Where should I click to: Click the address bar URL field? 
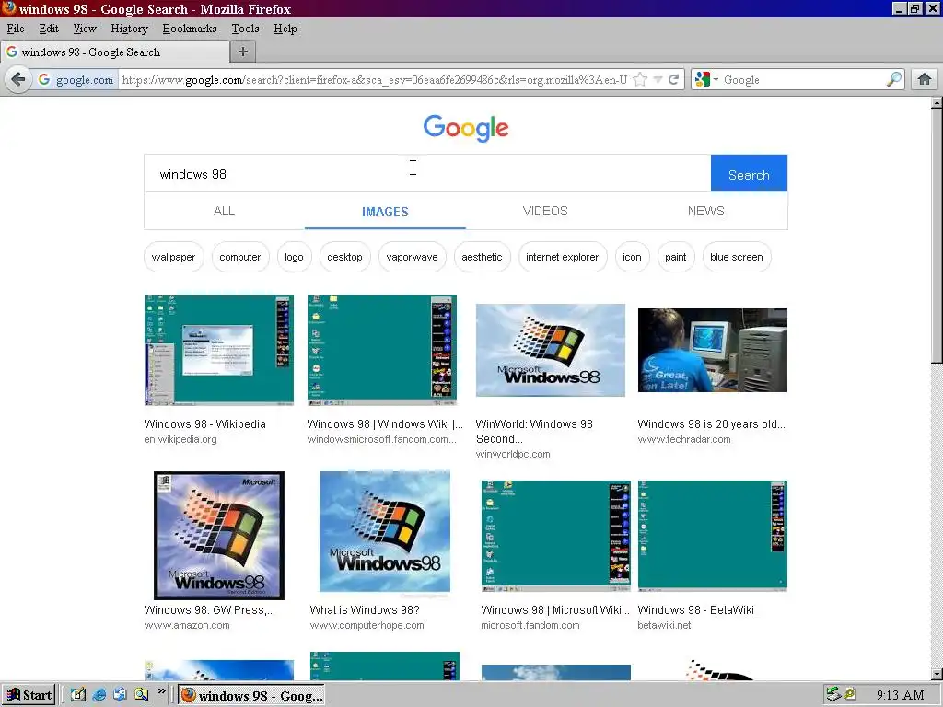tap(376, 79)
